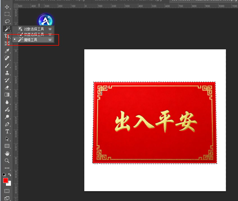Select the Brush tool
Screen dimensions: 238x201
[8, 66]
